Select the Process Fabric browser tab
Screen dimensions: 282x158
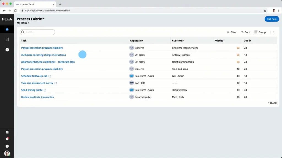(x=35, y=4)
